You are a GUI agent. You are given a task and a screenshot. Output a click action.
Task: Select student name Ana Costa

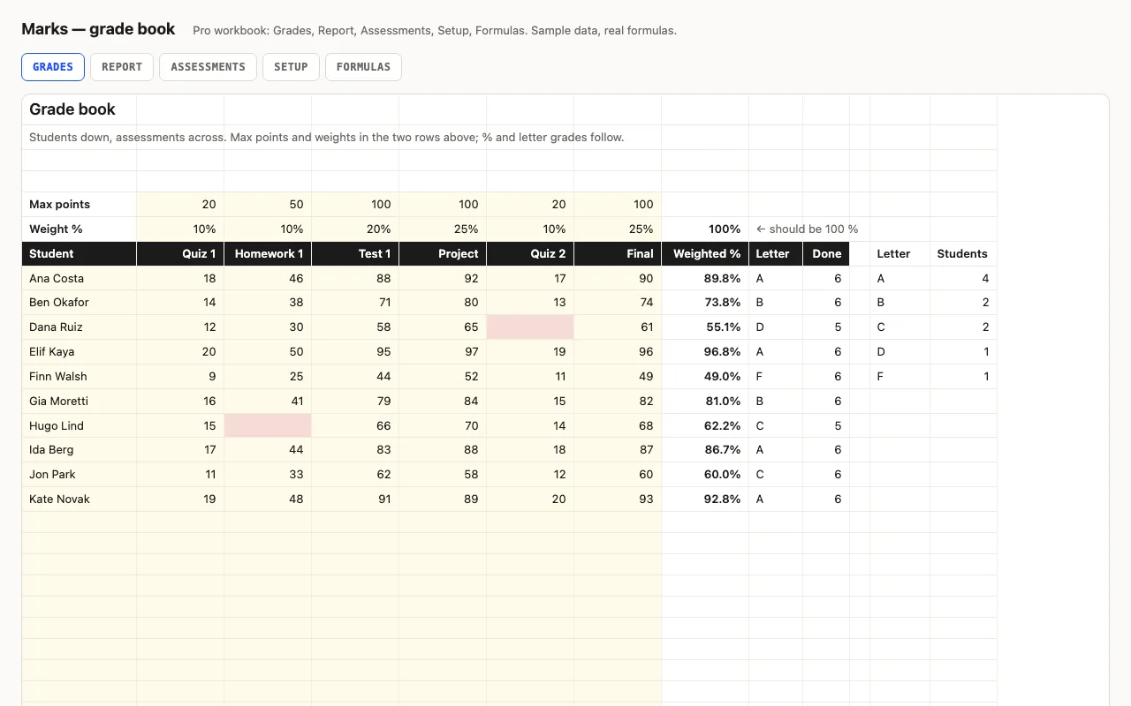coord(80,279)
